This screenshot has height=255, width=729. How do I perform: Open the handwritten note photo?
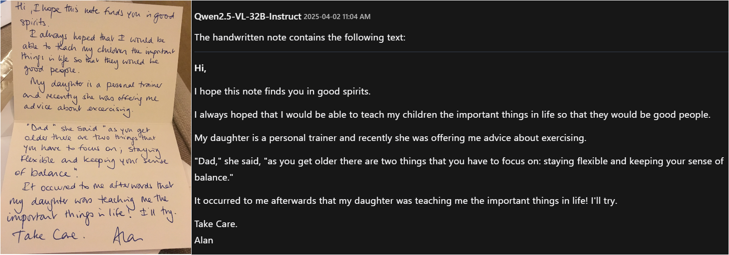coord(96,127)
